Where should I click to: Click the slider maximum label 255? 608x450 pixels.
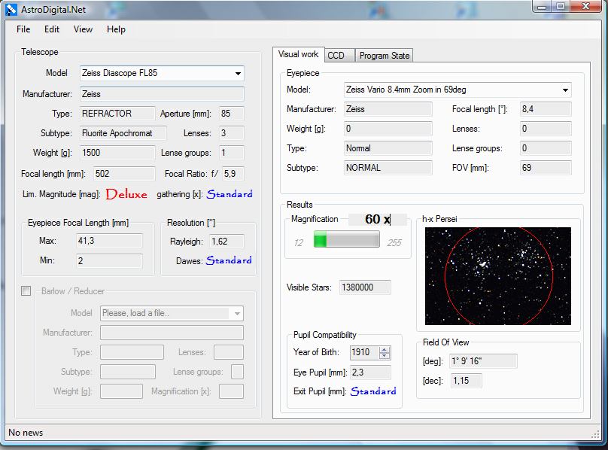coord(394,243)
